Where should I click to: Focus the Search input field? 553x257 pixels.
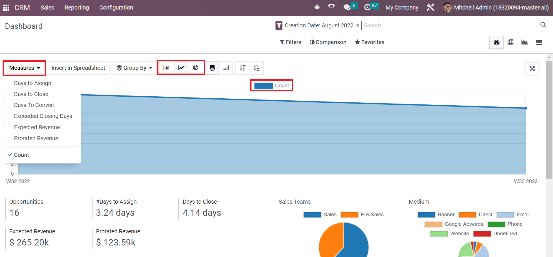point(450,25)
